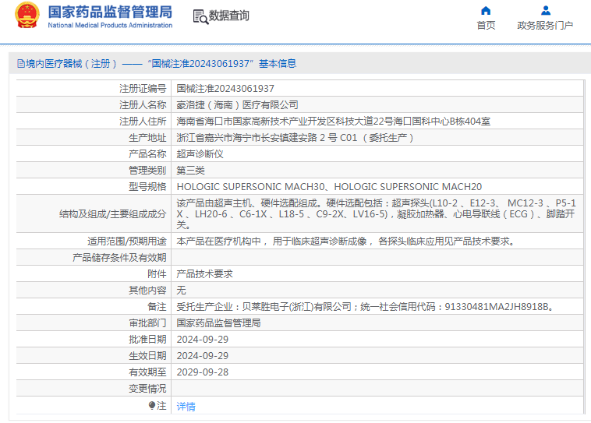Click production address 浙江省嘉兴市 cell
Image resolution: width=591 pixels, height=423 pixels.
point(295,137)
